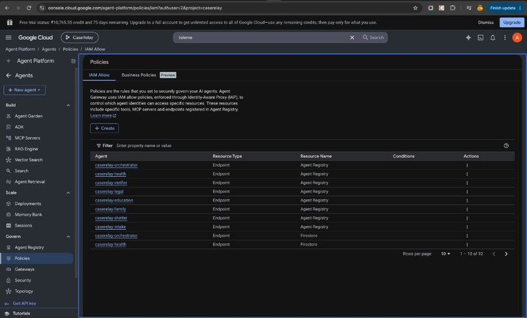Image resolution: width=527 pixels, height=318 pixels.
Task: Click the Upgrade button
Action: [x=512, y=22]
